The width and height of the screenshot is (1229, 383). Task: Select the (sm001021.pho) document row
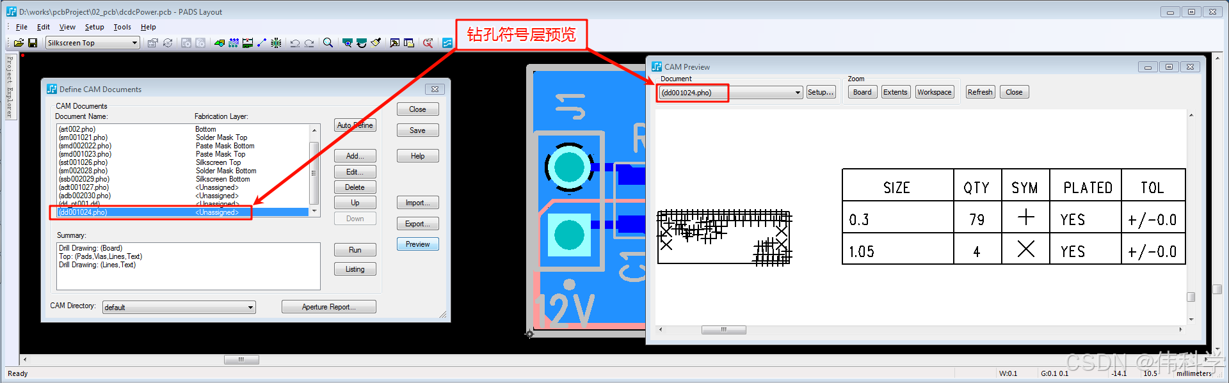point(182,137)
